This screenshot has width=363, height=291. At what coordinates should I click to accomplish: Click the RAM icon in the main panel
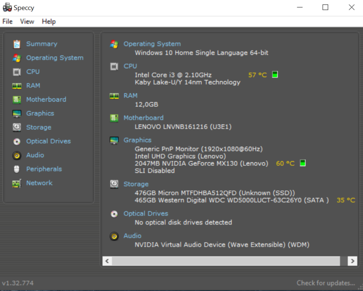coord(114,96)
